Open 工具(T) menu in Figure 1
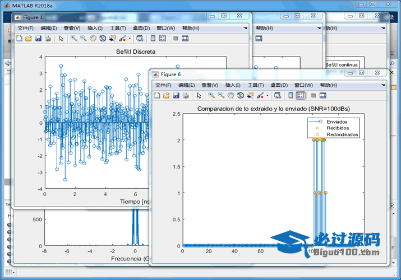 [118, 28]
